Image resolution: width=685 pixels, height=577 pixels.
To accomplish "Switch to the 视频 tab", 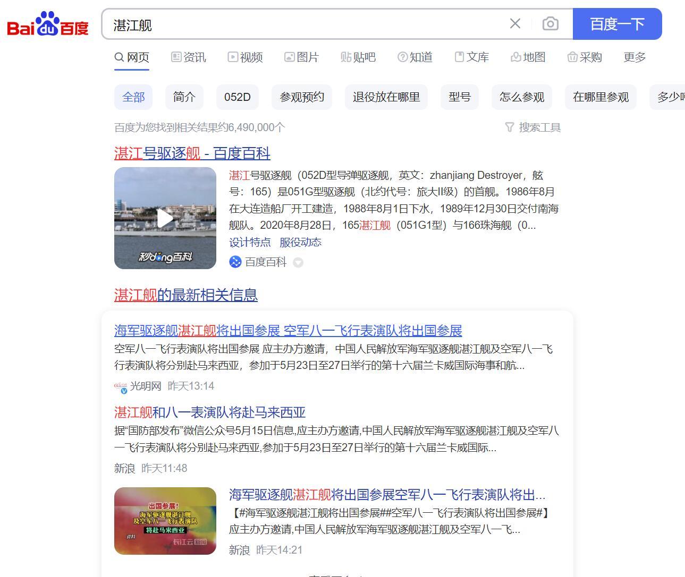I will point(245,57).
